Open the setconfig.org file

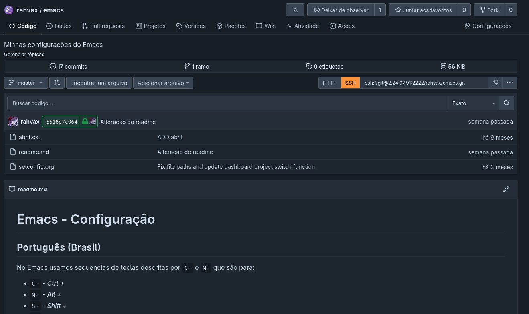[36, 167]
